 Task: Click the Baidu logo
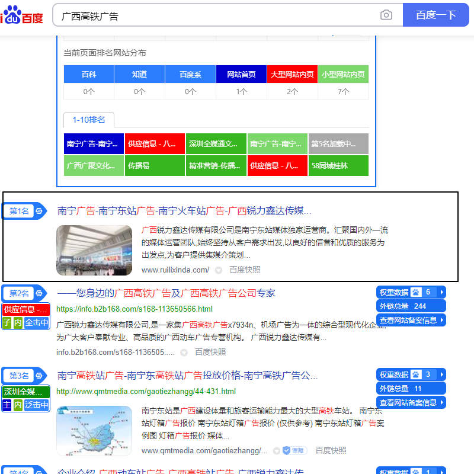(x=21, y=15)
